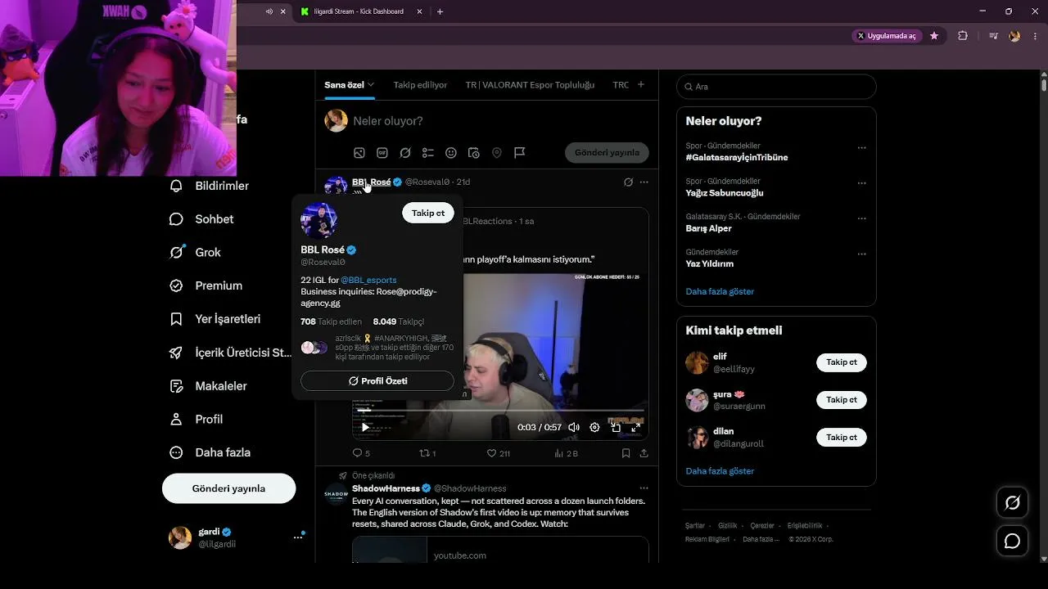Add a poll to the new post
This screenshot has width=1048, height=589.
[x=427, y=153]
